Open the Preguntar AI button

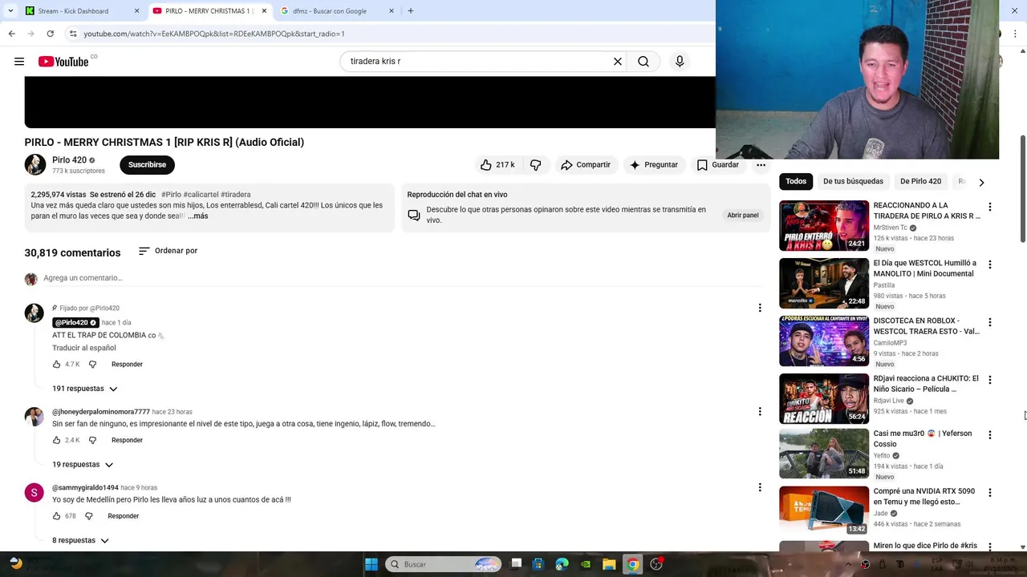pos(654,164)
